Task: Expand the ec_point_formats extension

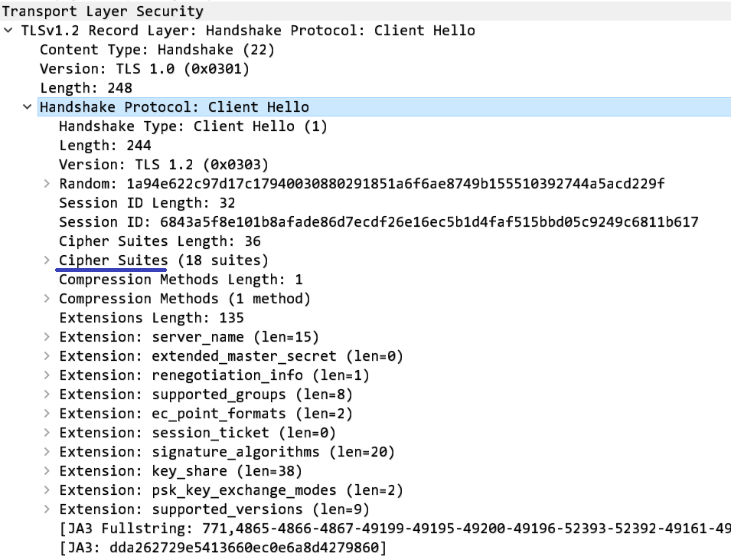Action: pyautogui.click(x=47, y=414)
